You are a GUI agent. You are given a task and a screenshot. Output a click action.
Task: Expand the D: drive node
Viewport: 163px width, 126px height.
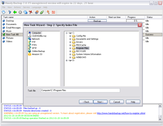67,61
